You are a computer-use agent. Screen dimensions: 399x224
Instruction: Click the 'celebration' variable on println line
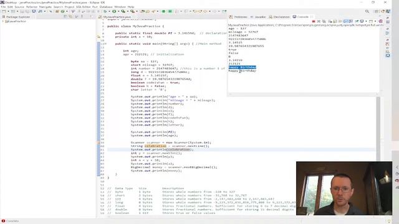point(179,149)
